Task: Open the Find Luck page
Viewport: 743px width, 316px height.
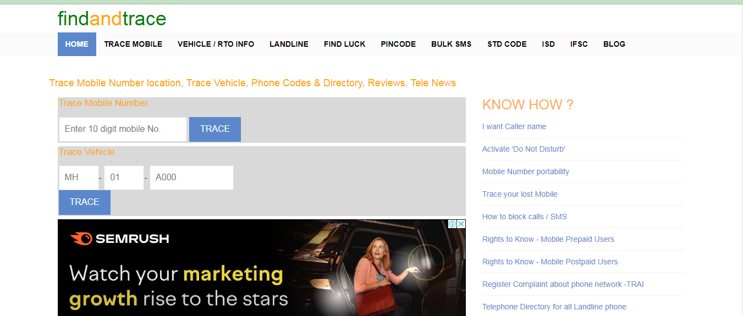Action: 344,44
